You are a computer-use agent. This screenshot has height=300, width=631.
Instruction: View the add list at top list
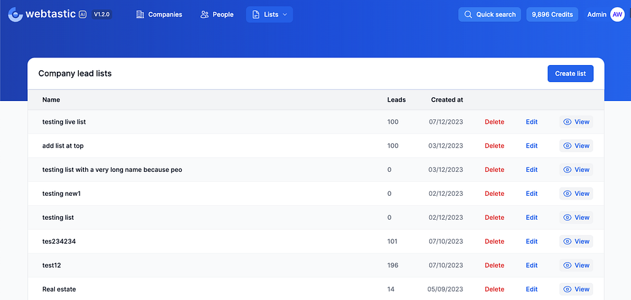[576, 146]
